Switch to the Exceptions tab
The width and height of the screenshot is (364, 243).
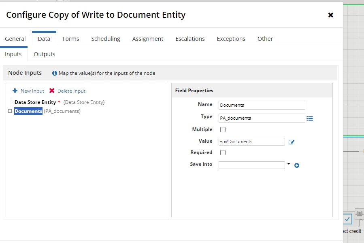(231, 39)
